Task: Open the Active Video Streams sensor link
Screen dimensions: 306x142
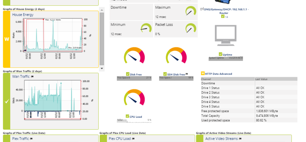Action: pos(221,139)
